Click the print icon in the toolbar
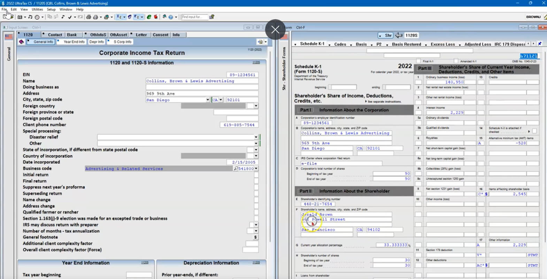This screenshot has width=547, height=279. [x=88, y=17]
